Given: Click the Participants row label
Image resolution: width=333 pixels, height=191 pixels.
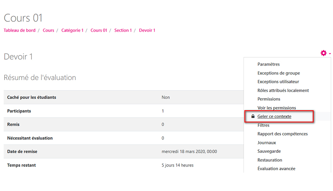Looking at the screenshot, I should coord(19,111).
